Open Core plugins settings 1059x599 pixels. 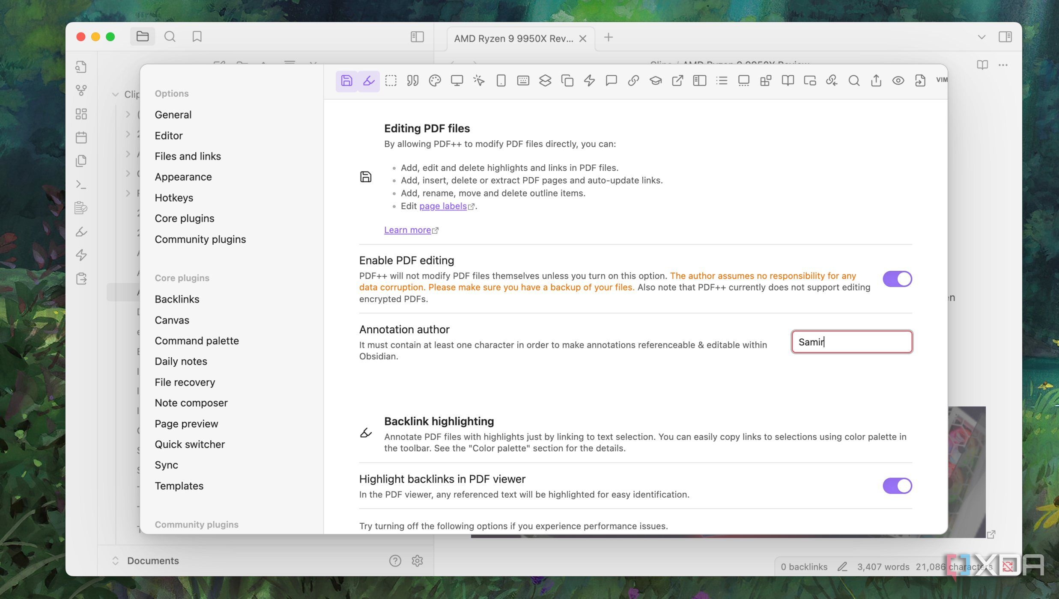click(185, 218)
